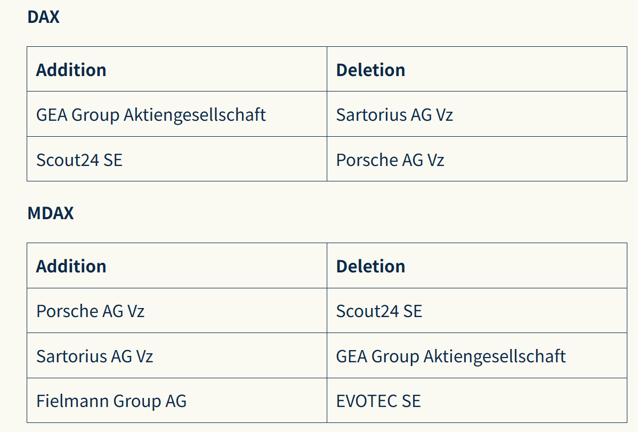Viewport: 638px width, 432px height.
Task: Click the EVOTEC SE cell
Action: [x=378, y=401]
